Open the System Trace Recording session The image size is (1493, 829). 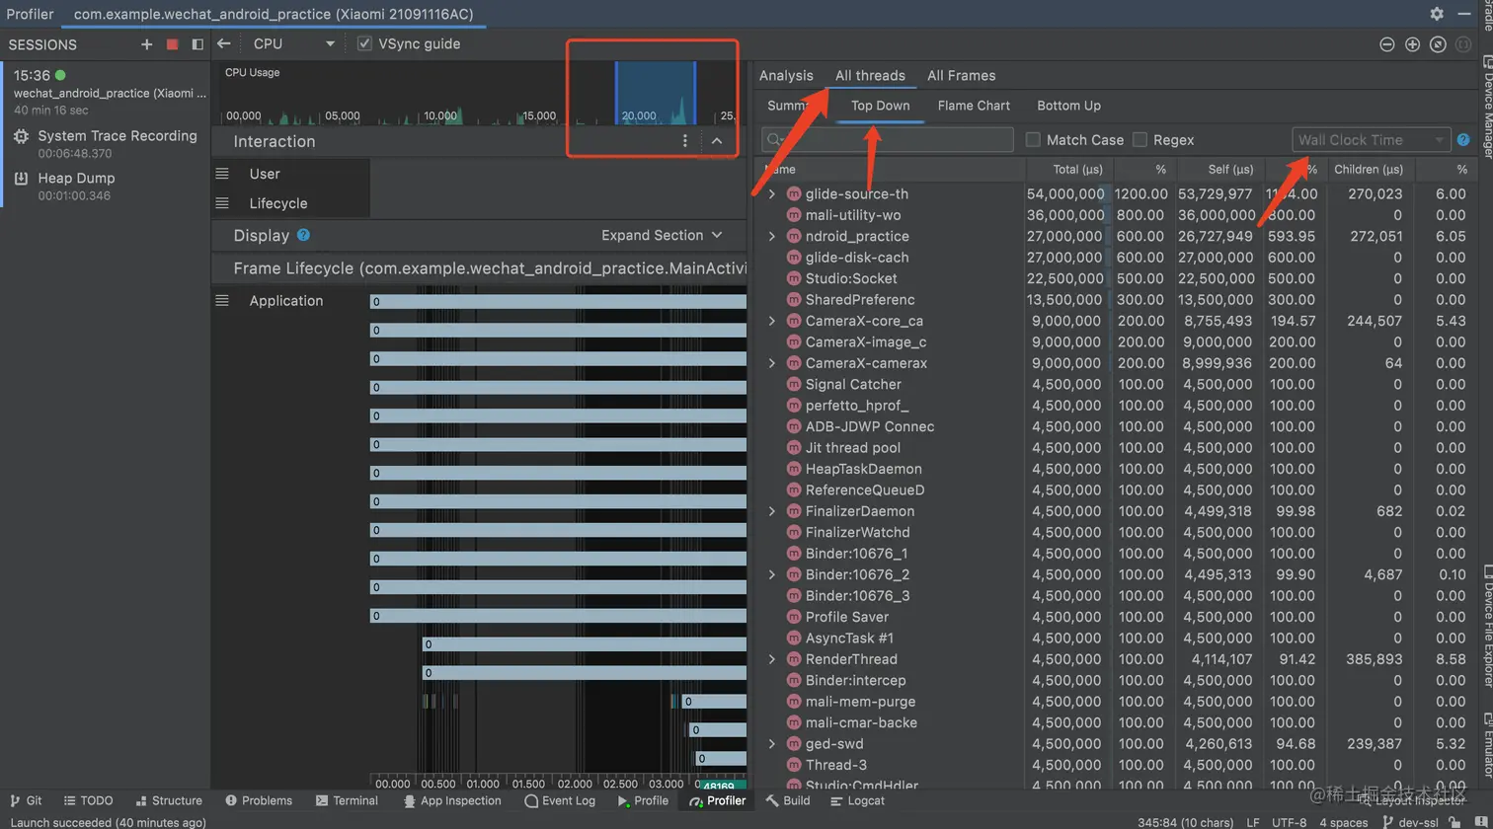[x=106, y=144]
